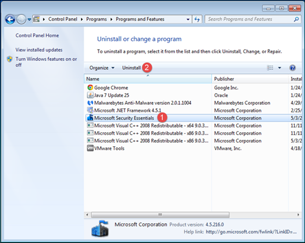Click the shield icon beside Windows features
Image resolution: width=305 pixels, height=243 pixels.
point(10,59)
